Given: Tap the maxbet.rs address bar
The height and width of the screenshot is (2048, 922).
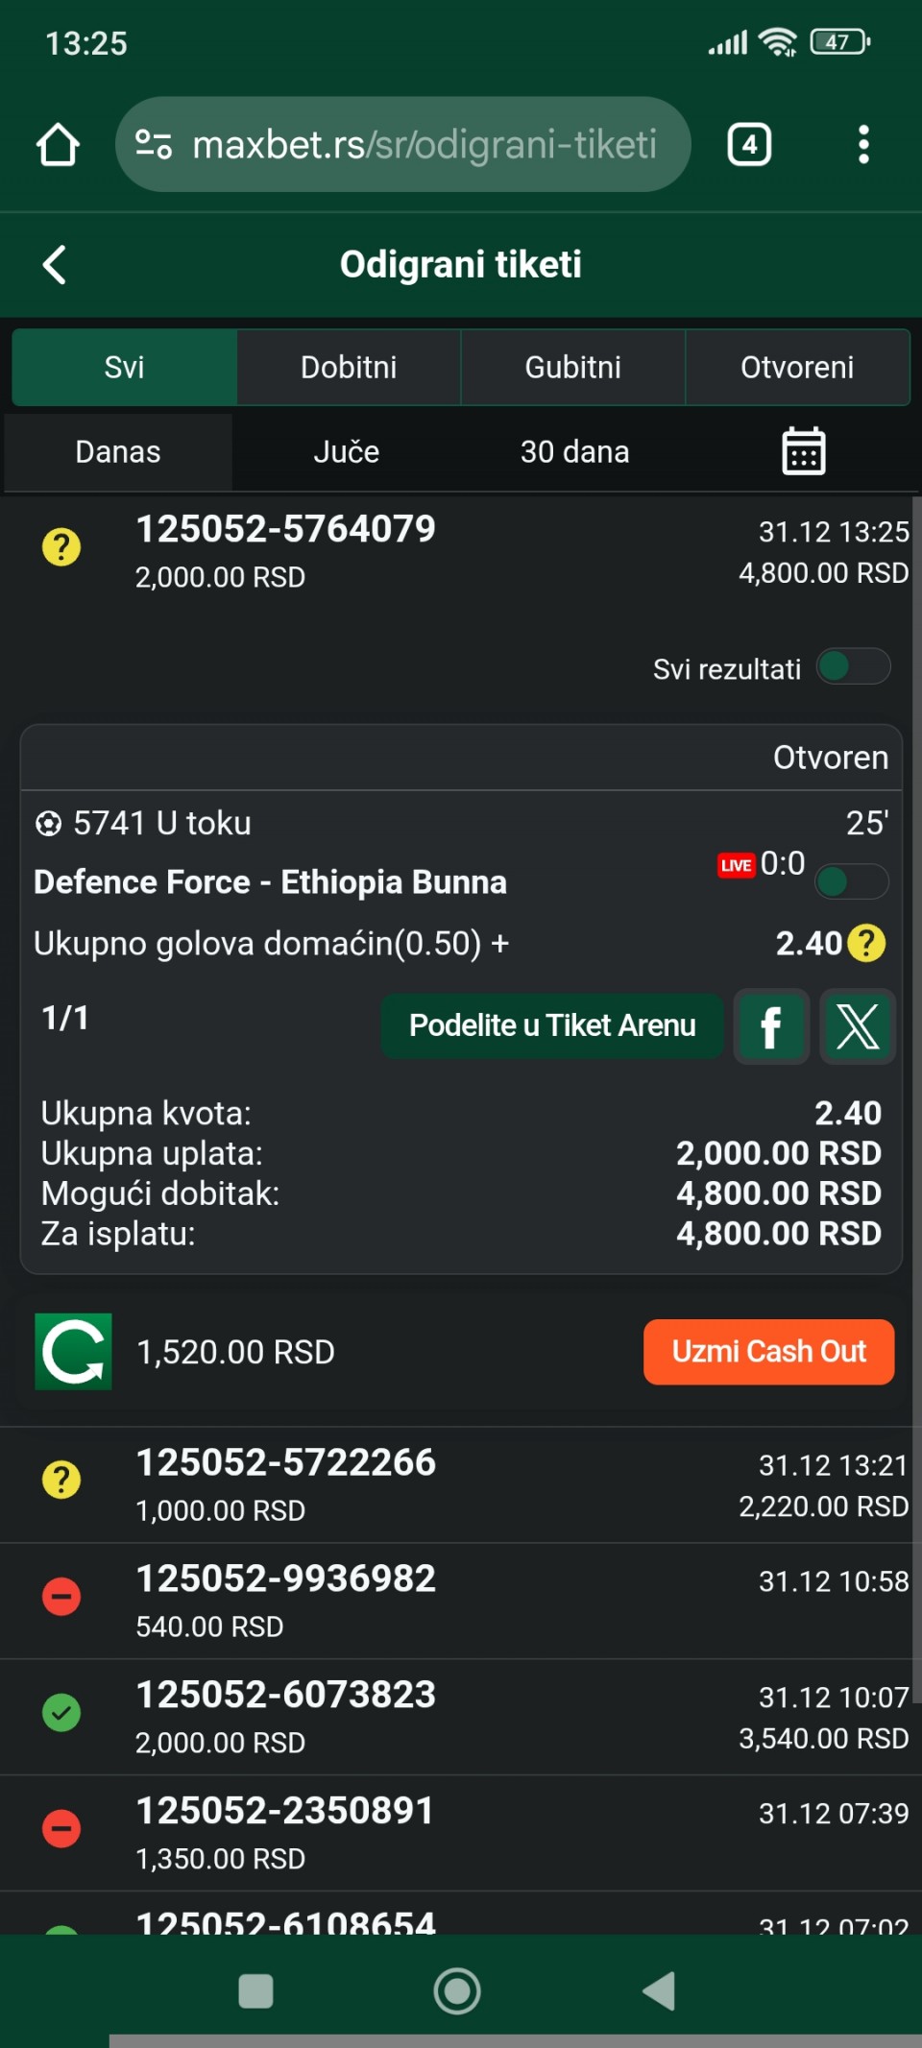Looking at the screenshot, I should 403,145.
